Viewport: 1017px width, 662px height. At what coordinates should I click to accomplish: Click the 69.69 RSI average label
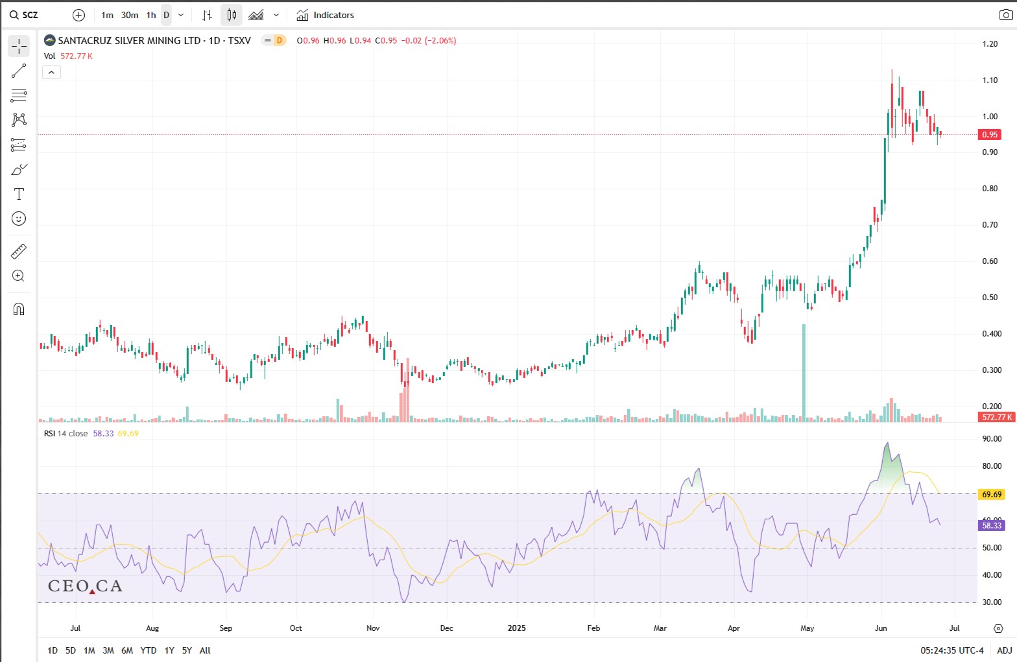992,495
